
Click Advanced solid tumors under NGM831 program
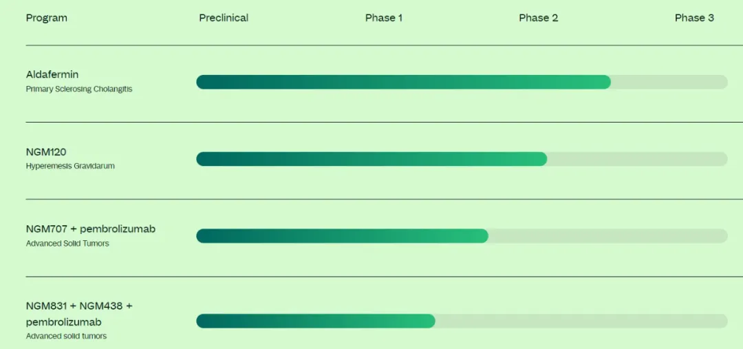pyautogui.click(x=66, y=337)
